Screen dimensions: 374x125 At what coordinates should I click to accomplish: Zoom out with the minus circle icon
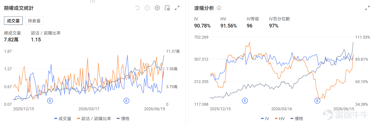coord(147,8)
